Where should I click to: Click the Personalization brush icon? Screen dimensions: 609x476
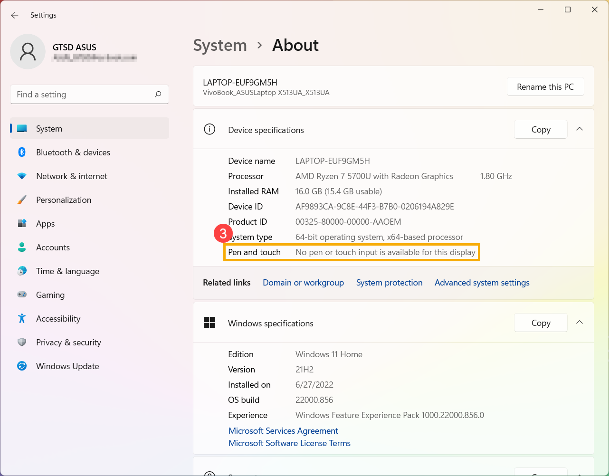coord(22,200)
